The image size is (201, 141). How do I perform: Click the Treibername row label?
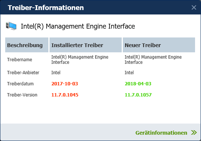(x=19, y=60)
